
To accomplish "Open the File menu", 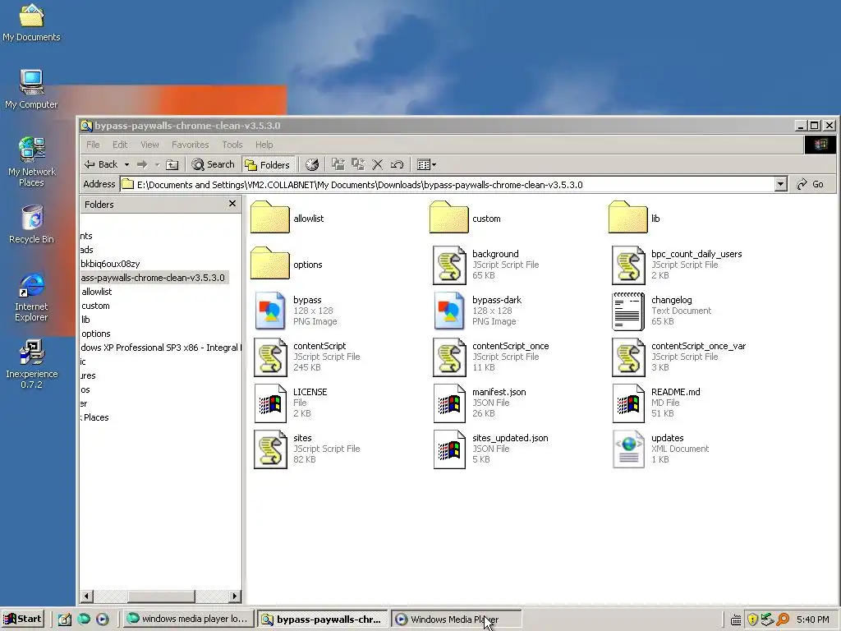I will 93,145.
